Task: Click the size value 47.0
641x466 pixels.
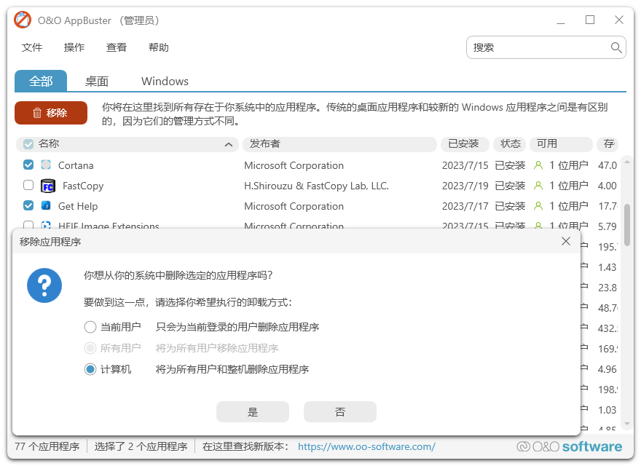Action: click(x=607, y=165)
